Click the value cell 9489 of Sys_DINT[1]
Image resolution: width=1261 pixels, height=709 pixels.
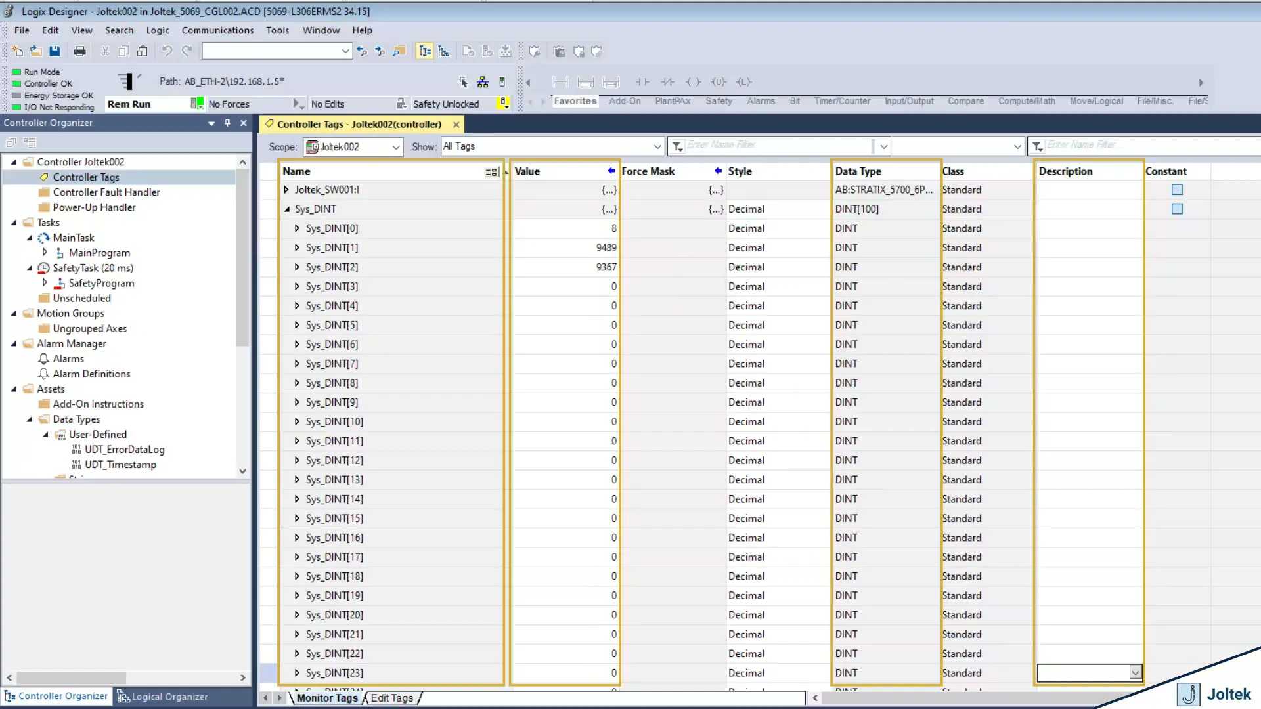tap(565, 247)
